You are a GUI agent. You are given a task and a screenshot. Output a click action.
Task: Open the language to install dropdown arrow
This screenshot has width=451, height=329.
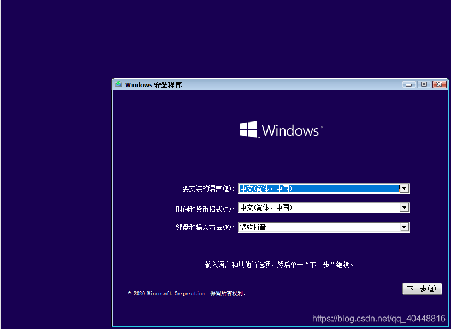click(x=404, y=188)
